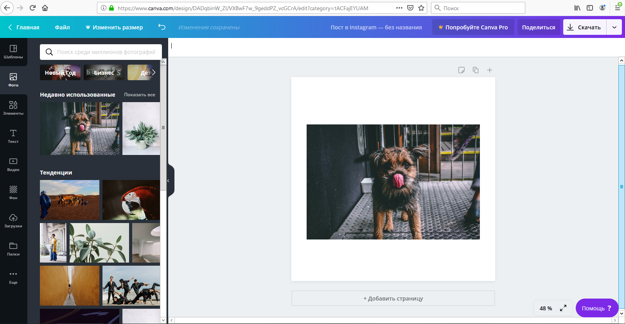This screenshot has width=625, height=324.
Task: Open the Шаблоны templates panel
Action: [13, 52]
